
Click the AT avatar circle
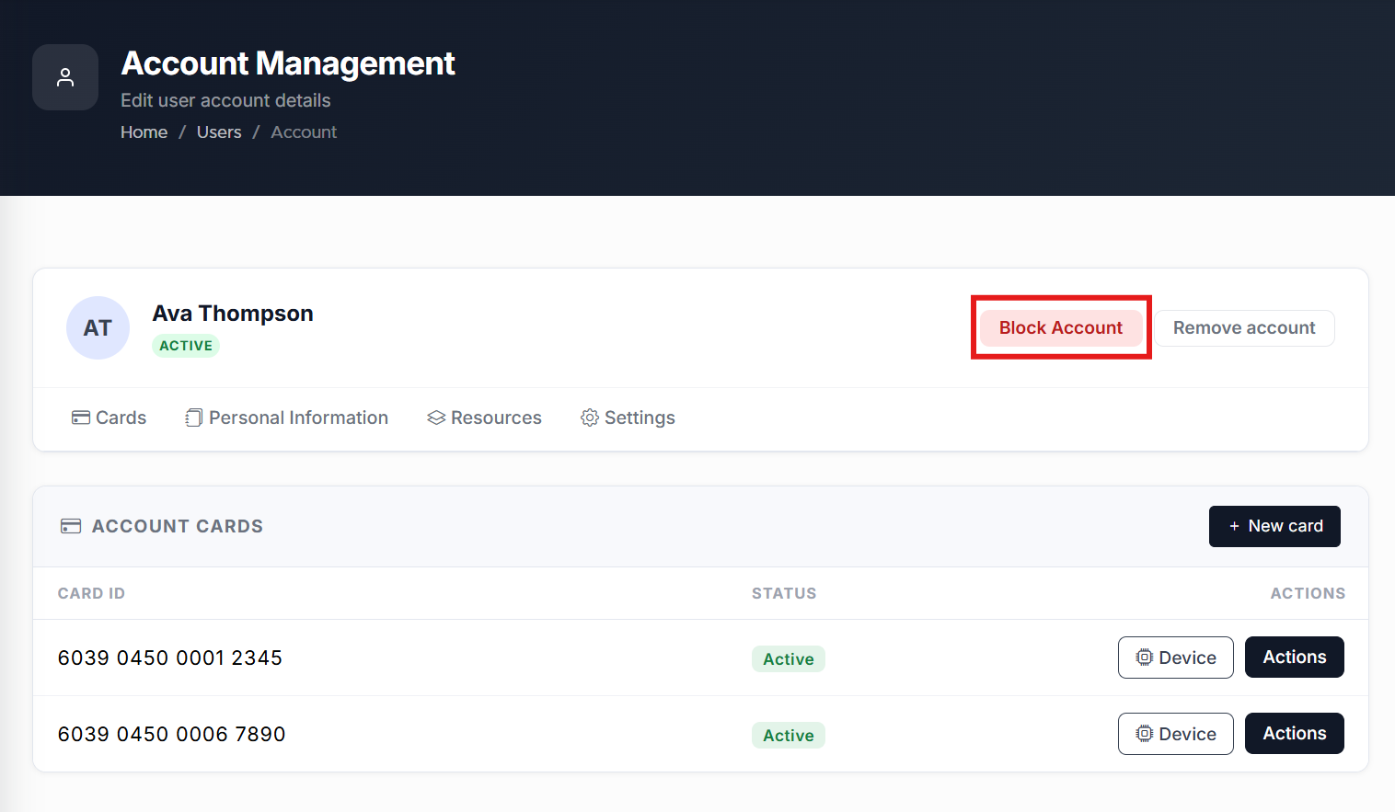[98, 327]
